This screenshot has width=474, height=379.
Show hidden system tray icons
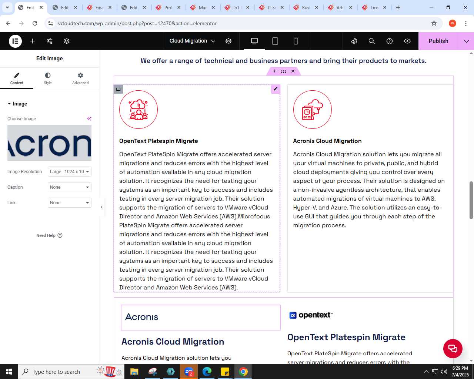(x=426, y=372)
